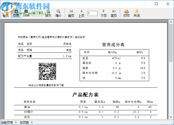Select the whole page (整页) view
The image size is (174, 125).
[x=6, y=13]
